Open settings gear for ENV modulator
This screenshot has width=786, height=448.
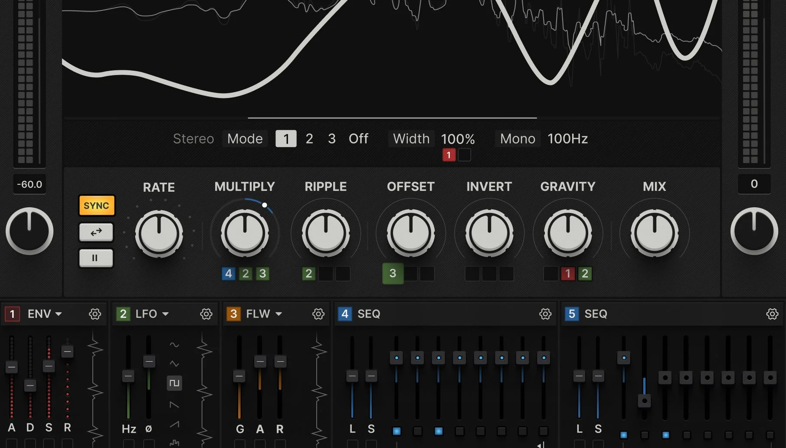pos(95,314)
